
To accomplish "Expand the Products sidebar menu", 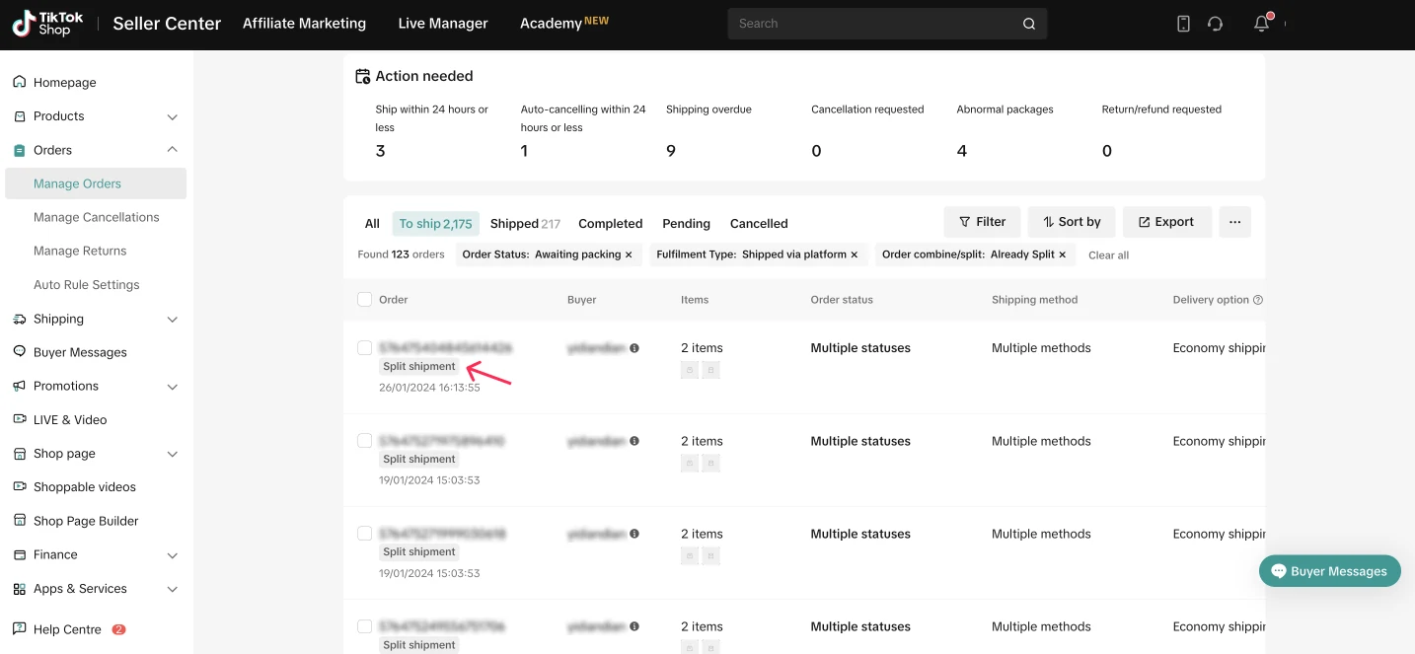I will tap(173, 116).
